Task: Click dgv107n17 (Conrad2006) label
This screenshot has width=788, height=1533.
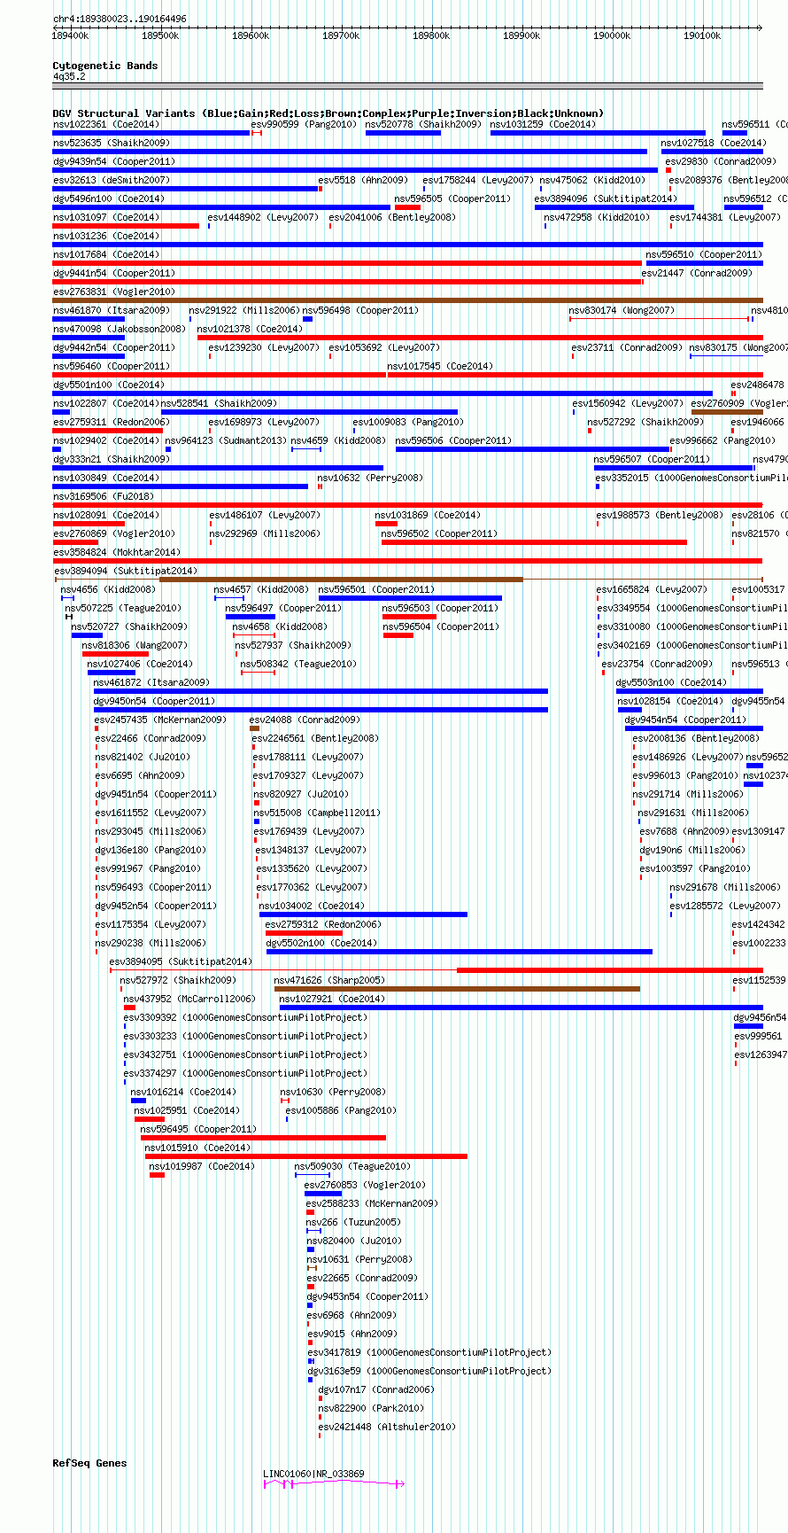Action: [x=376, y=1389]
